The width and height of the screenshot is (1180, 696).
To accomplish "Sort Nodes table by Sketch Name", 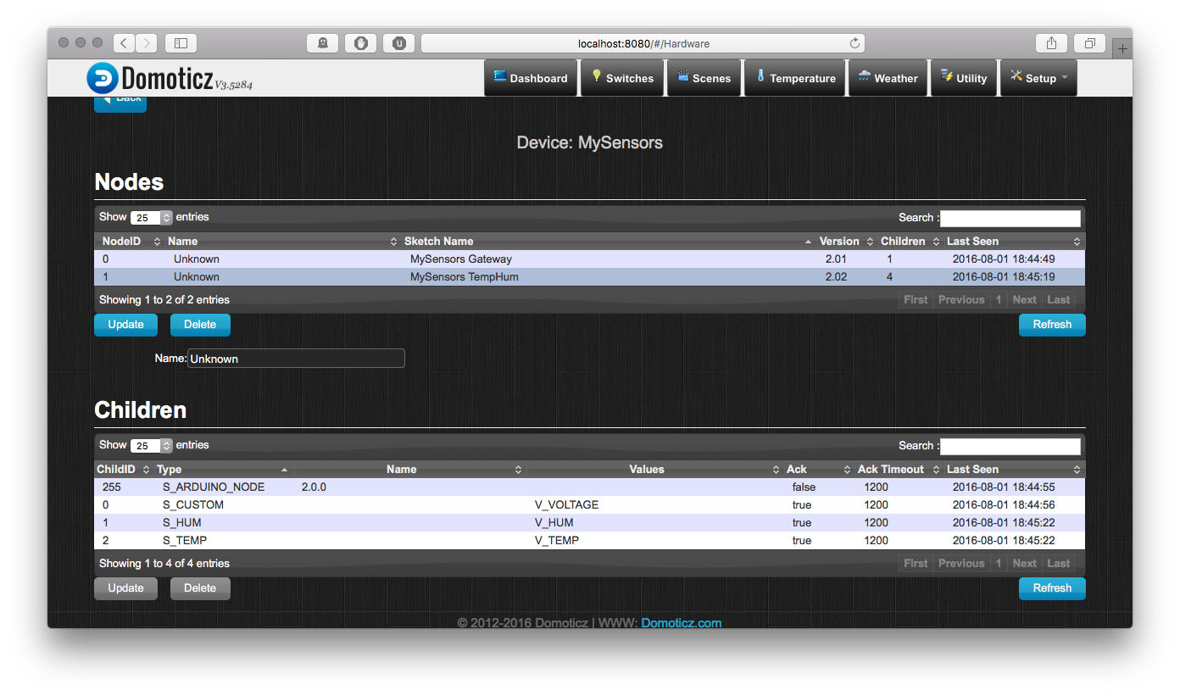I will [x=607, y=242].
